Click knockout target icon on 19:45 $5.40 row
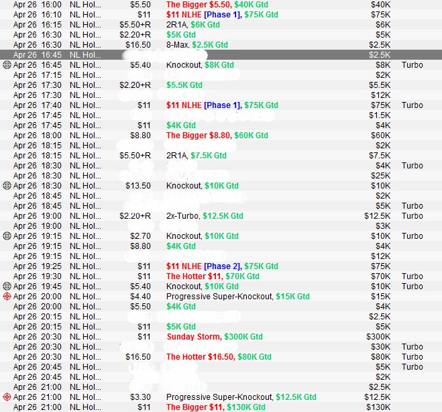The image size is (442, 412). tap(7, 287)
